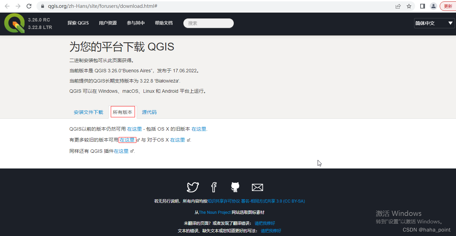Image resolution: width=456 pixels, height=236 pixels.
Task: Open 在这里 link for QGIS plugins
Action: [121, 151]
